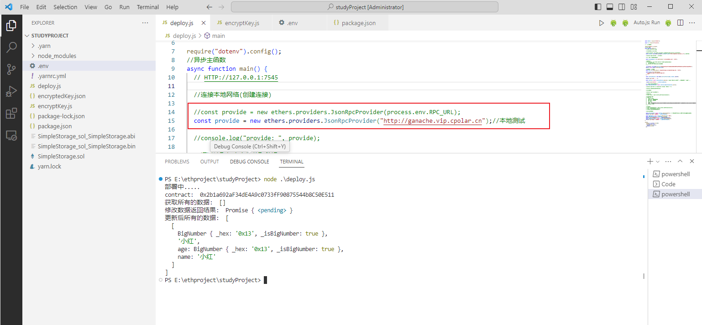Customize layout via the title bar icon
702x325 pixels.
(x=634, y=7)
